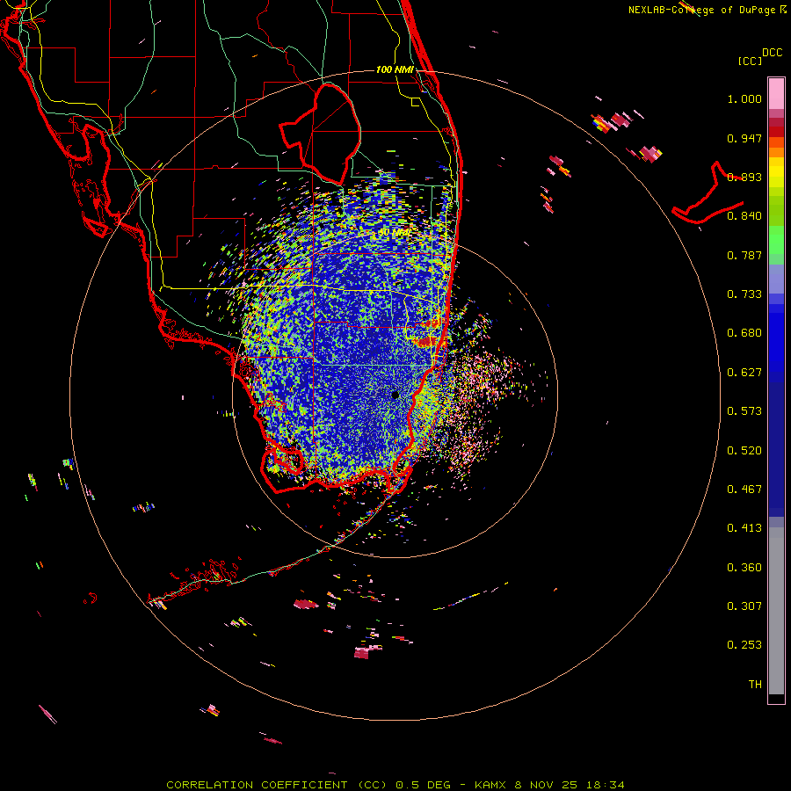Click the 0.360 scale value
Screen dimensions: 791x791
(x=744, y=568)
